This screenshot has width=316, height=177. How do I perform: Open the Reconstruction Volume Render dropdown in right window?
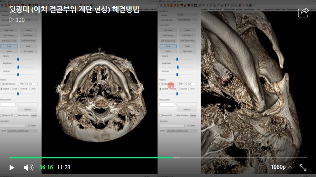pos(187,20)
